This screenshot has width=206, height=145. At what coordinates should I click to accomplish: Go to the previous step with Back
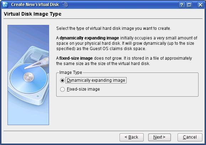click(x=132, y=137)
